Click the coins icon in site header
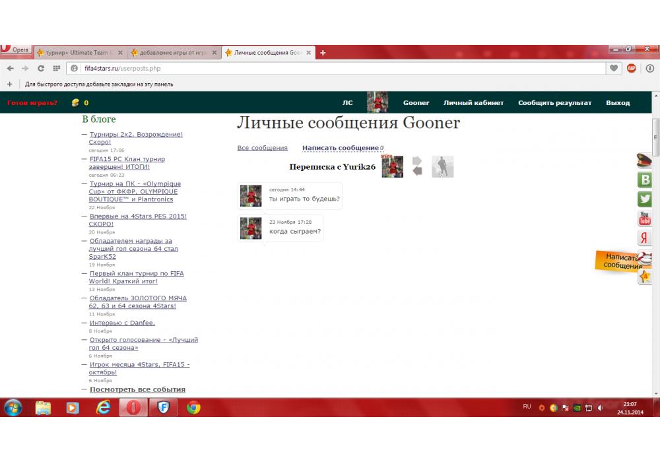The image size is (660, 462). pos(75,102)
